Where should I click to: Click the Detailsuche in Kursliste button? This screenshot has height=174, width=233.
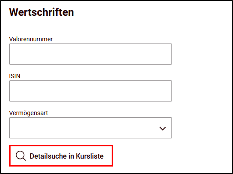[x=61, y=156]
